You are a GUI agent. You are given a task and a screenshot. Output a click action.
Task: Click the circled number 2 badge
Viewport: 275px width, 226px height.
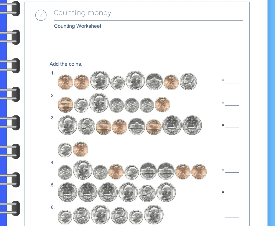tap(41, 15)
